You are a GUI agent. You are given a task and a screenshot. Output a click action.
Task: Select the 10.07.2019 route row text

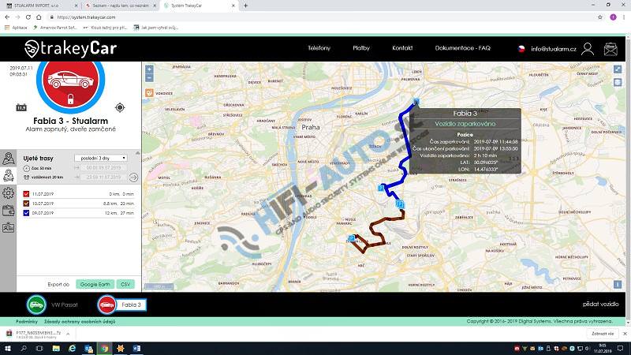43,204
